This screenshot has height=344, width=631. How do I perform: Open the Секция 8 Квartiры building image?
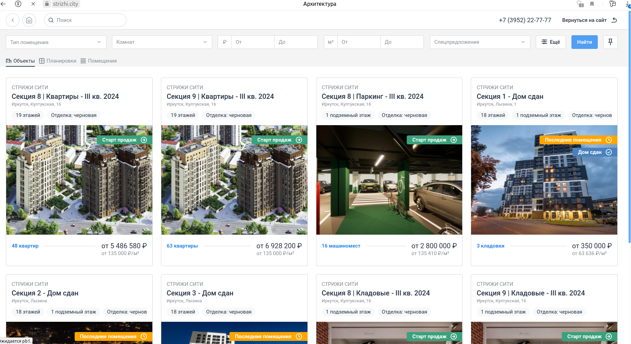79,180
